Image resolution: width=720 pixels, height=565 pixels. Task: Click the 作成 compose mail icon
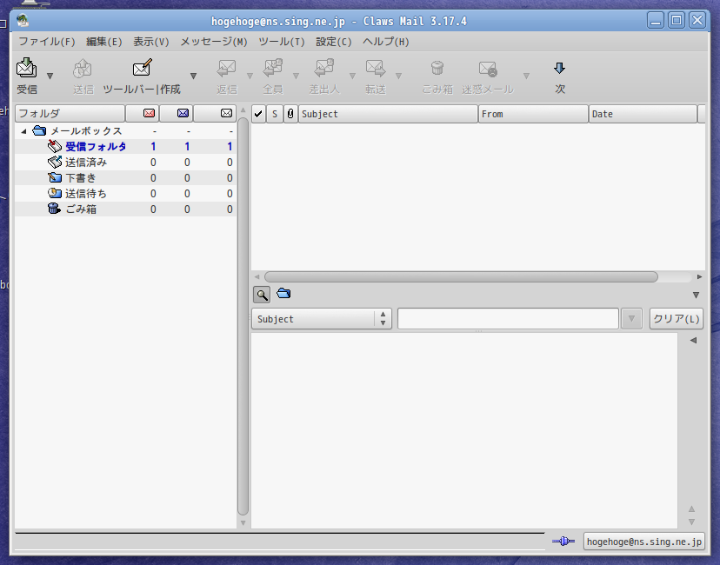[x=142, y=68]
